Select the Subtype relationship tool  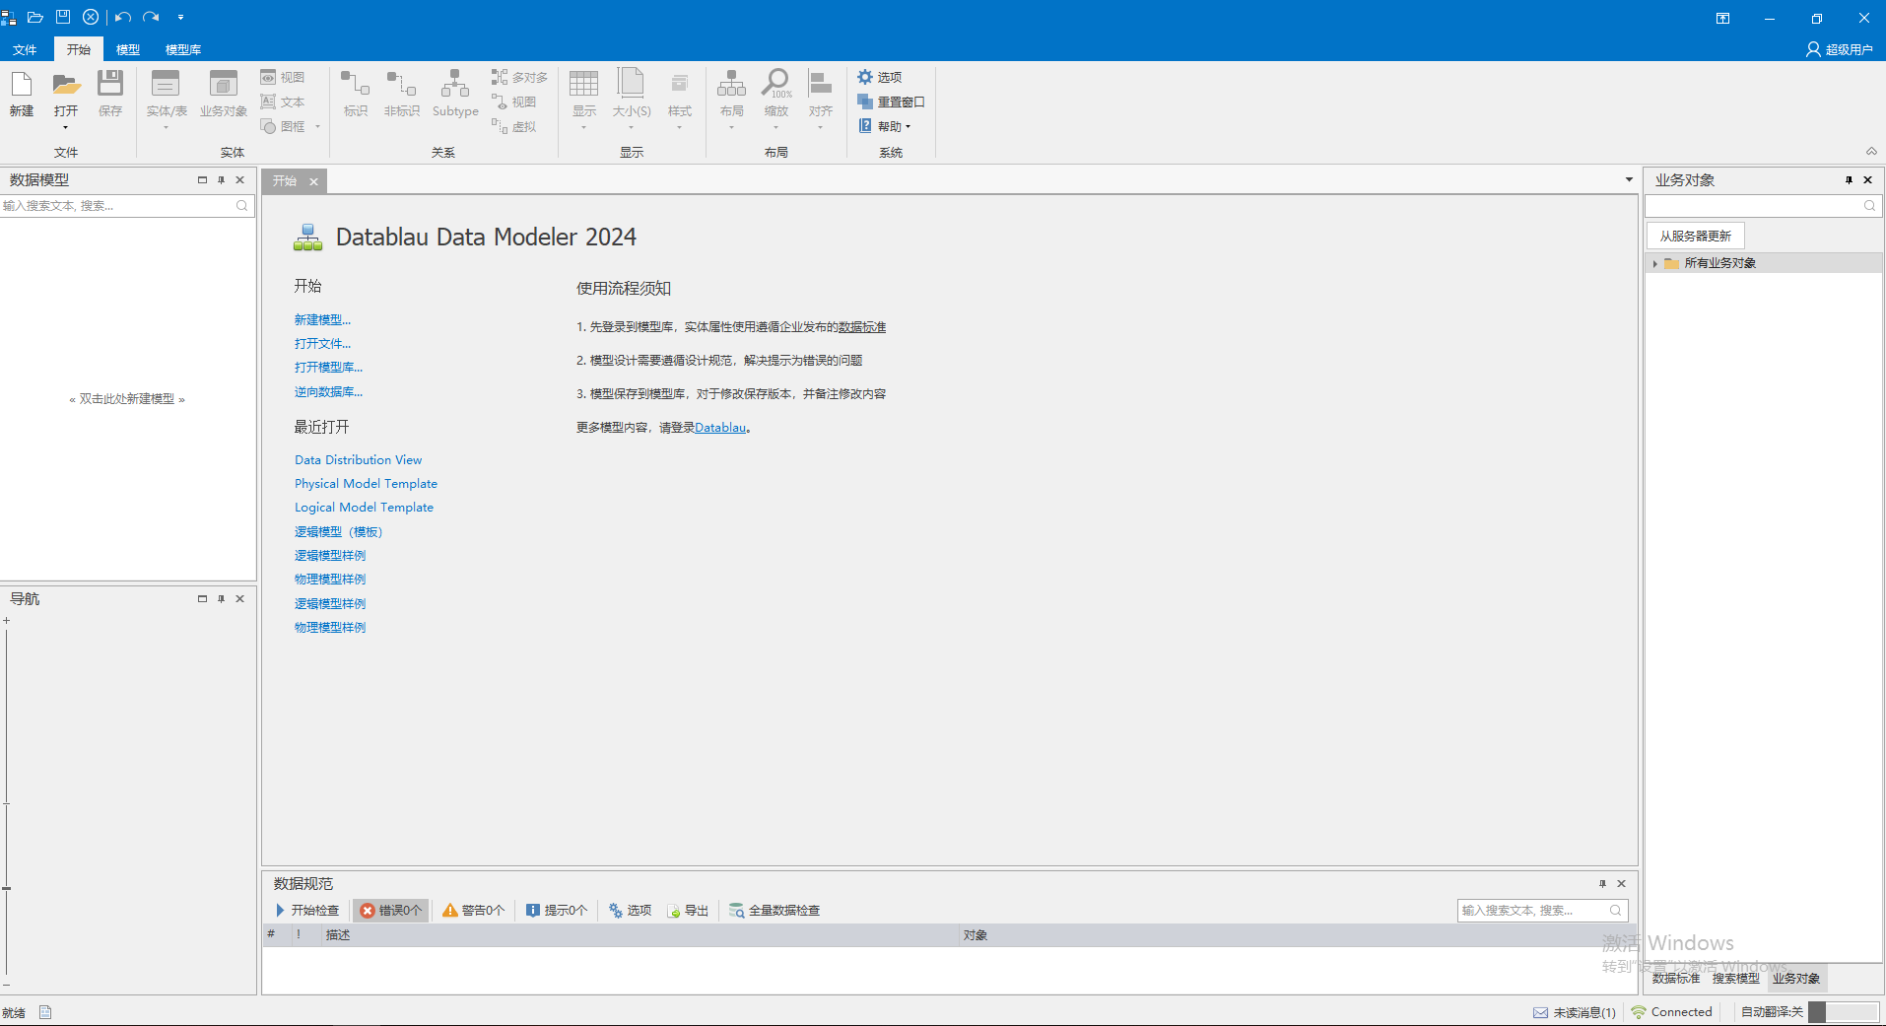pyautogui.click(x=455, y=94)
